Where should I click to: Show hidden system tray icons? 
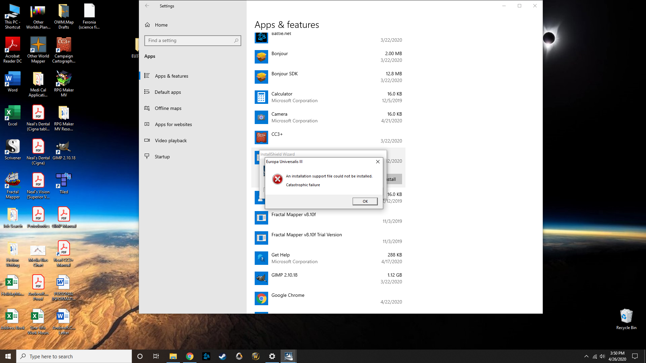point(586,356)
